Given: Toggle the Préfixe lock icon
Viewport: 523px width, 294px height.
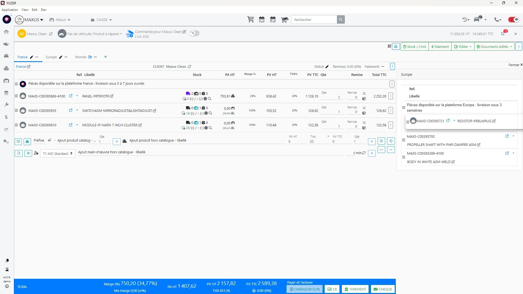Looking at the screenshot, I should point(50,140).
